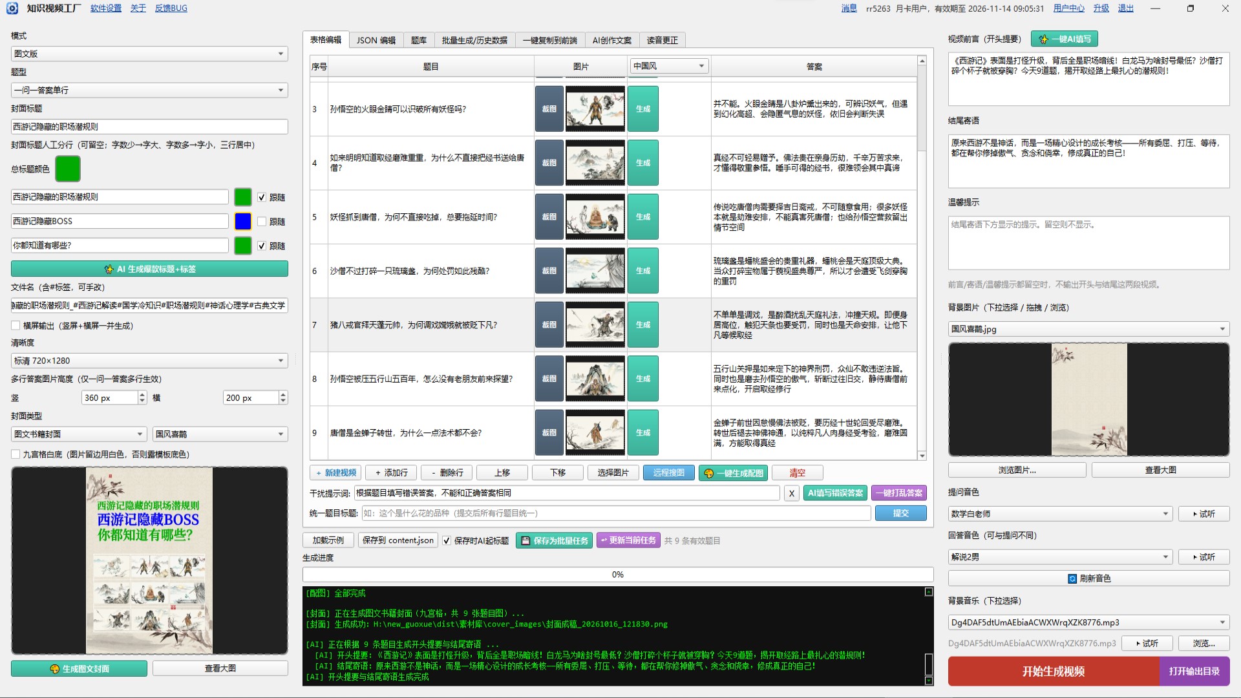The height and width of the screenshot is (698, 1241).
Task: Toggle 跟随 checkbox for 西游记隐藏BOSS line
Action: (262, 222)
